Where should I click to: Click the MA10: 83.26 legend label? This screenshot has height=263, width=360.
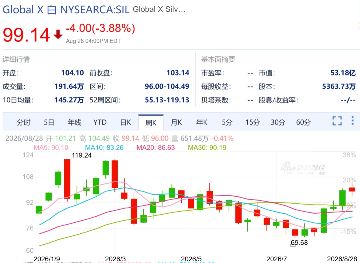104,148
